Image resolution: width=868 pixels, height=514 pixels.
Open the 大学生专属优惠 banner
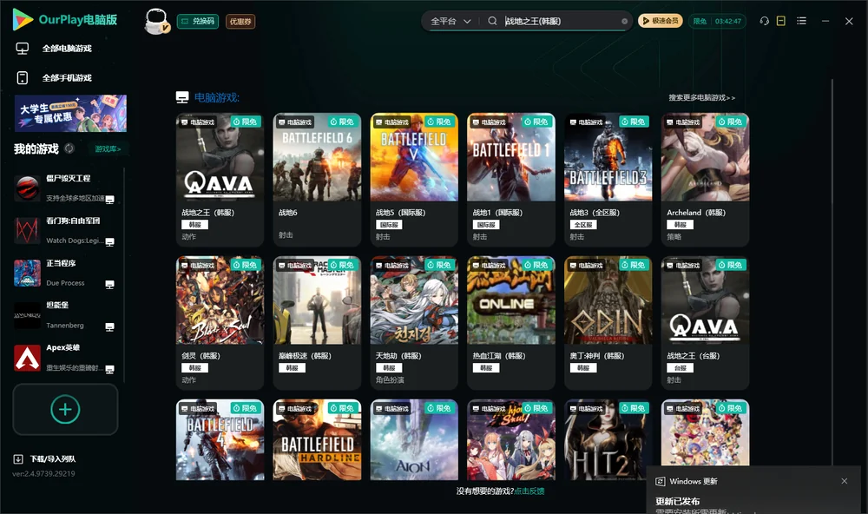tap(71, 114)
